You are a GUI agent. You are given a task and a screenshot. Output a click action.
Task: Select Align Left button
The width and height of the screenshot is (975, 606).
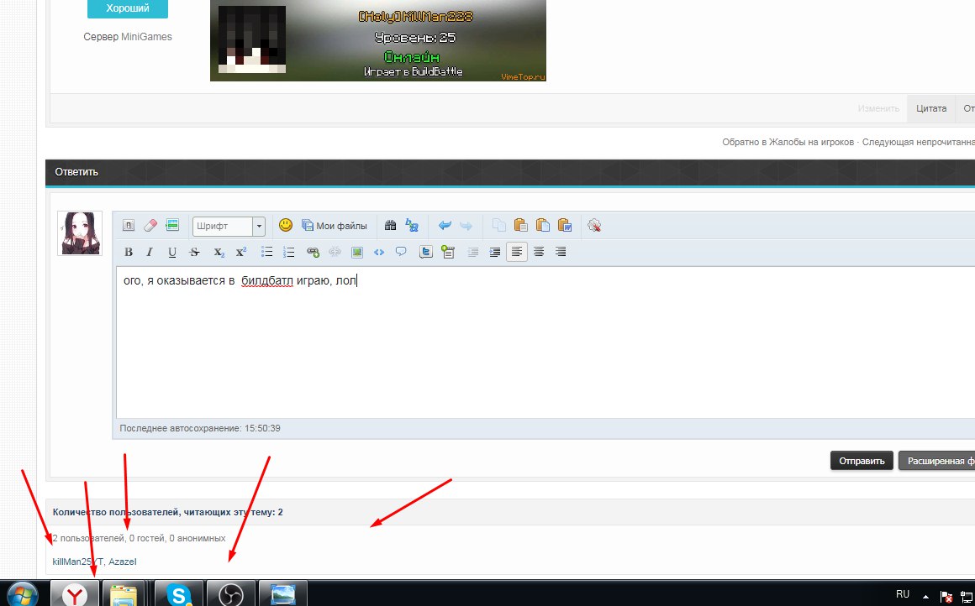(517, 252)
